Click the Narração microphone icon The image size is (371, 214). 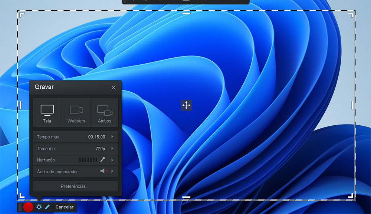click(102, 160)
